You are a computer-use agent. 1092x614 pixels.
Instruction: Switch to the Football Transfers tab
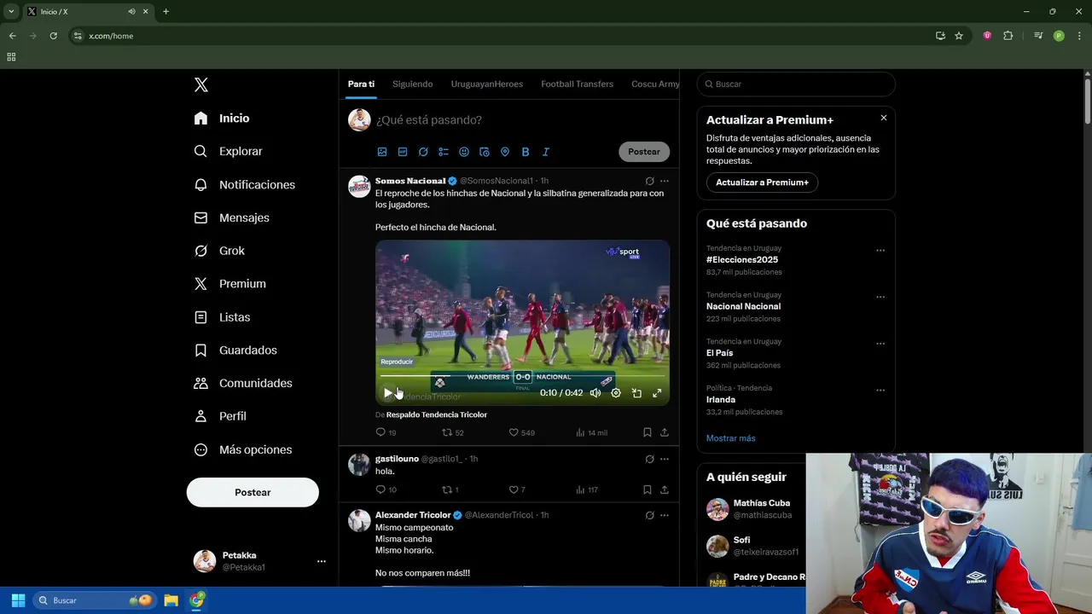click(577, 84)
